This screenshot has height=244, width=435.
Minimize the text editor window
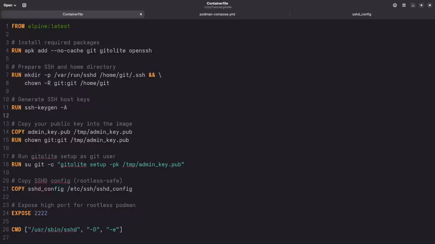click(x=413, y=5)
